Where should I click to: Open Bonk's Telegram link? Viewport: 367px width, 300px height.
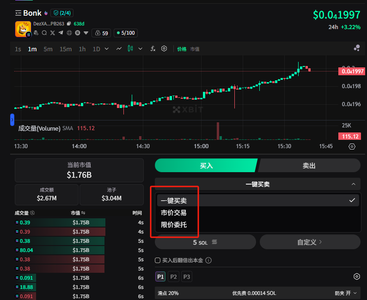[x=61, y=33]
